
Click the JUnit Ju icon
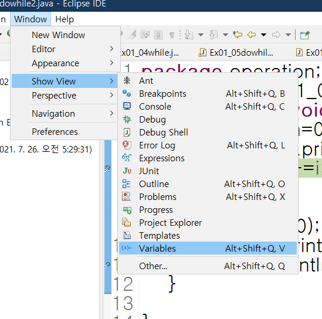coord(127,171)
